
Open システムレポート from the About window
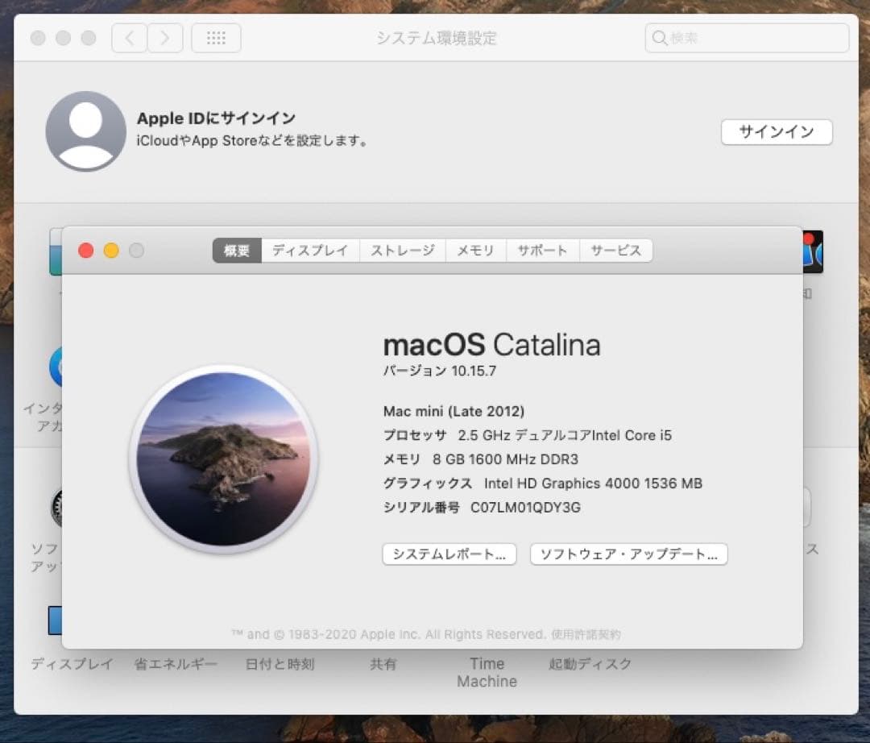click(x=449, y=554)
